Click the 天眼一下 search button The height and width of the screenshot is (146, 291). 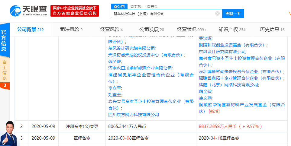tap(233, 14)
